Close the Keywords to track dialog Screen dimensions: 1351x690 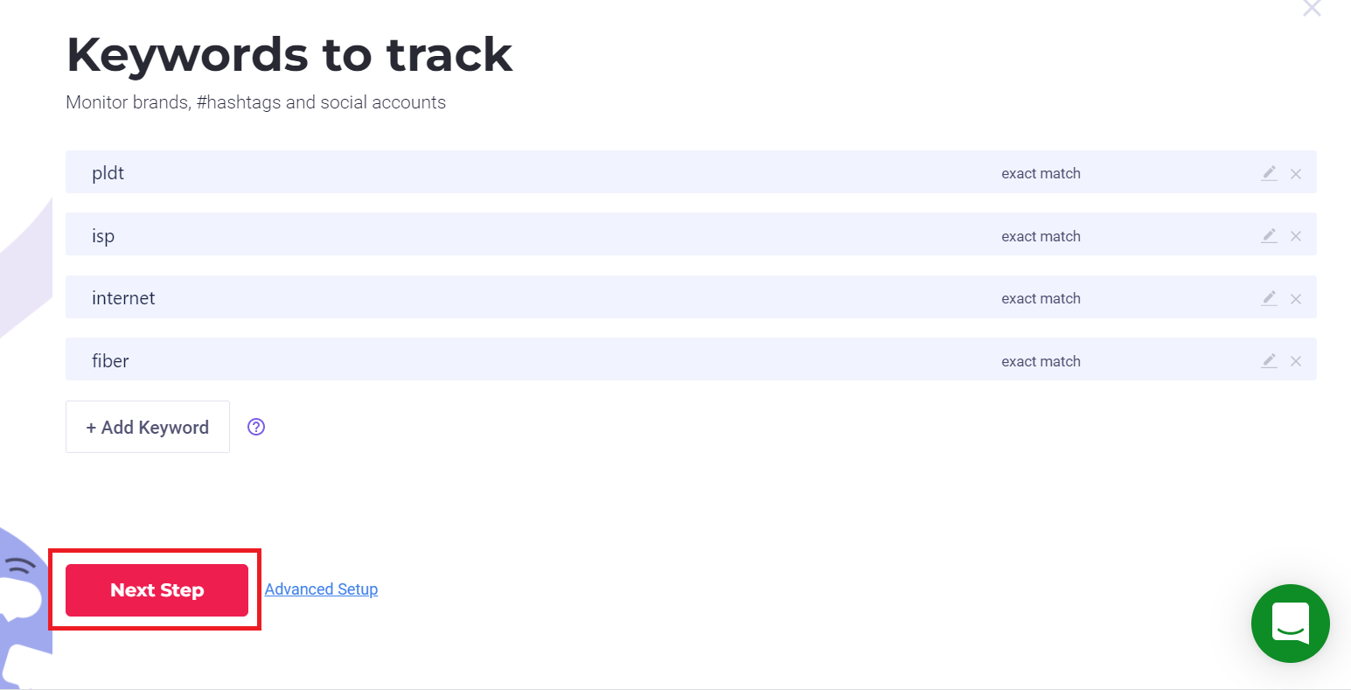(x=1312, y=8)
